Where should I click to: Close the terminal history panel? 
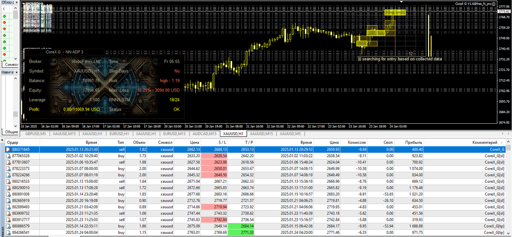2,140
